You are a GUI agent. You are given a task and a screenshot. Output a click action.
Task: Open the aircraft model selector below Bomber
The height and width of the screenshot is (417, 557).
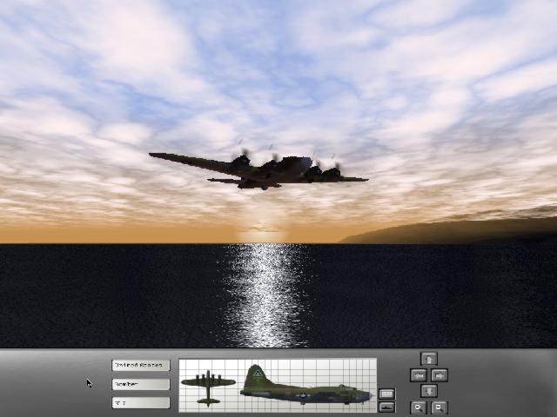(140, 402)
